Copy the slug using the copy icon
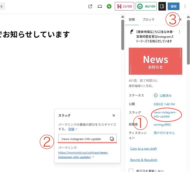Viewport: 190px width, 172px height. pos(112,139)
